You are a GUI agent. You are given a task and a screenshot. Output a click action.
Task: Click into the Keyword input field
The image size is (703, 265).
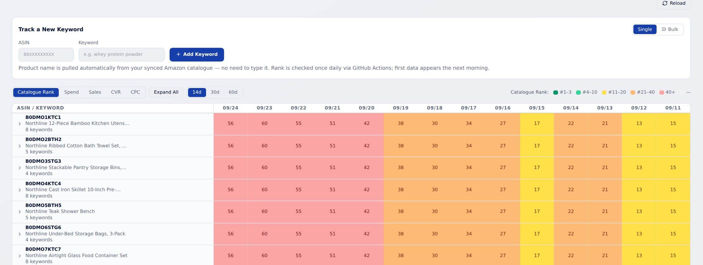[x=122, y=55]
